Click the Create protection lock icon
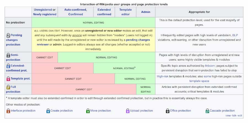Viewport: 248px width, 123px height. pos(48,111)
